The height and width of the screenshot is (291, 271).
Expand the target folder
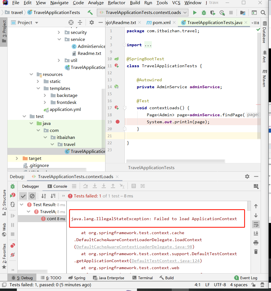coord(17,158)
